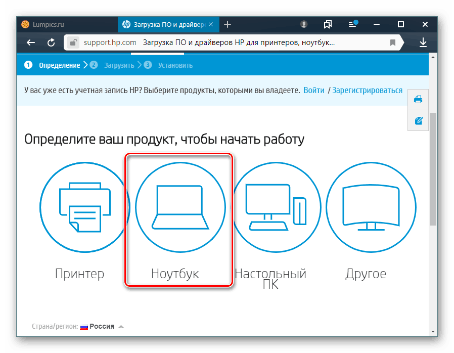The height and width of the screenshot is (353, 454).
Task: Open a new tab with the plus button
Action: click(227, 24)
